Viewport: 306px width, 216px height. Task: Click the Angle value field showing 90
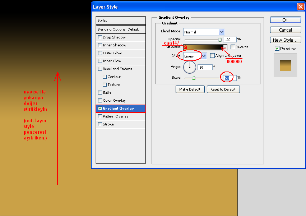(205, 67)
